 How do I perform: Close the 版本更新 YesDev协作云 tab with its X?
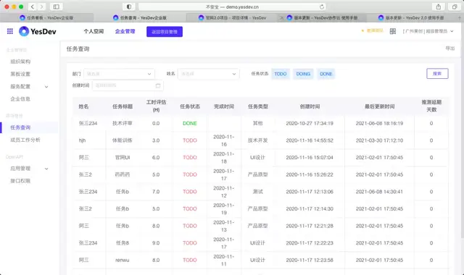281,17
